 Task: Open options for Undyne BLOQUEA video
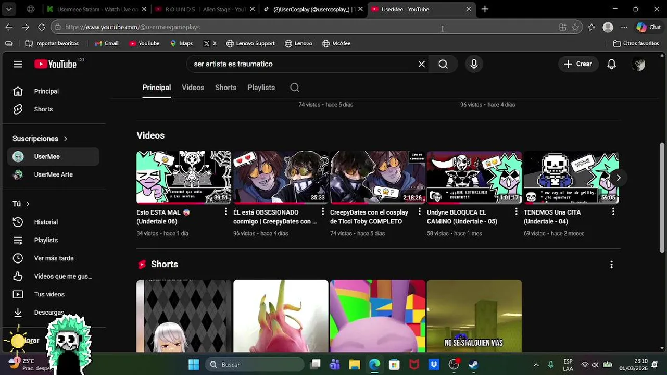tap(517, 212)
